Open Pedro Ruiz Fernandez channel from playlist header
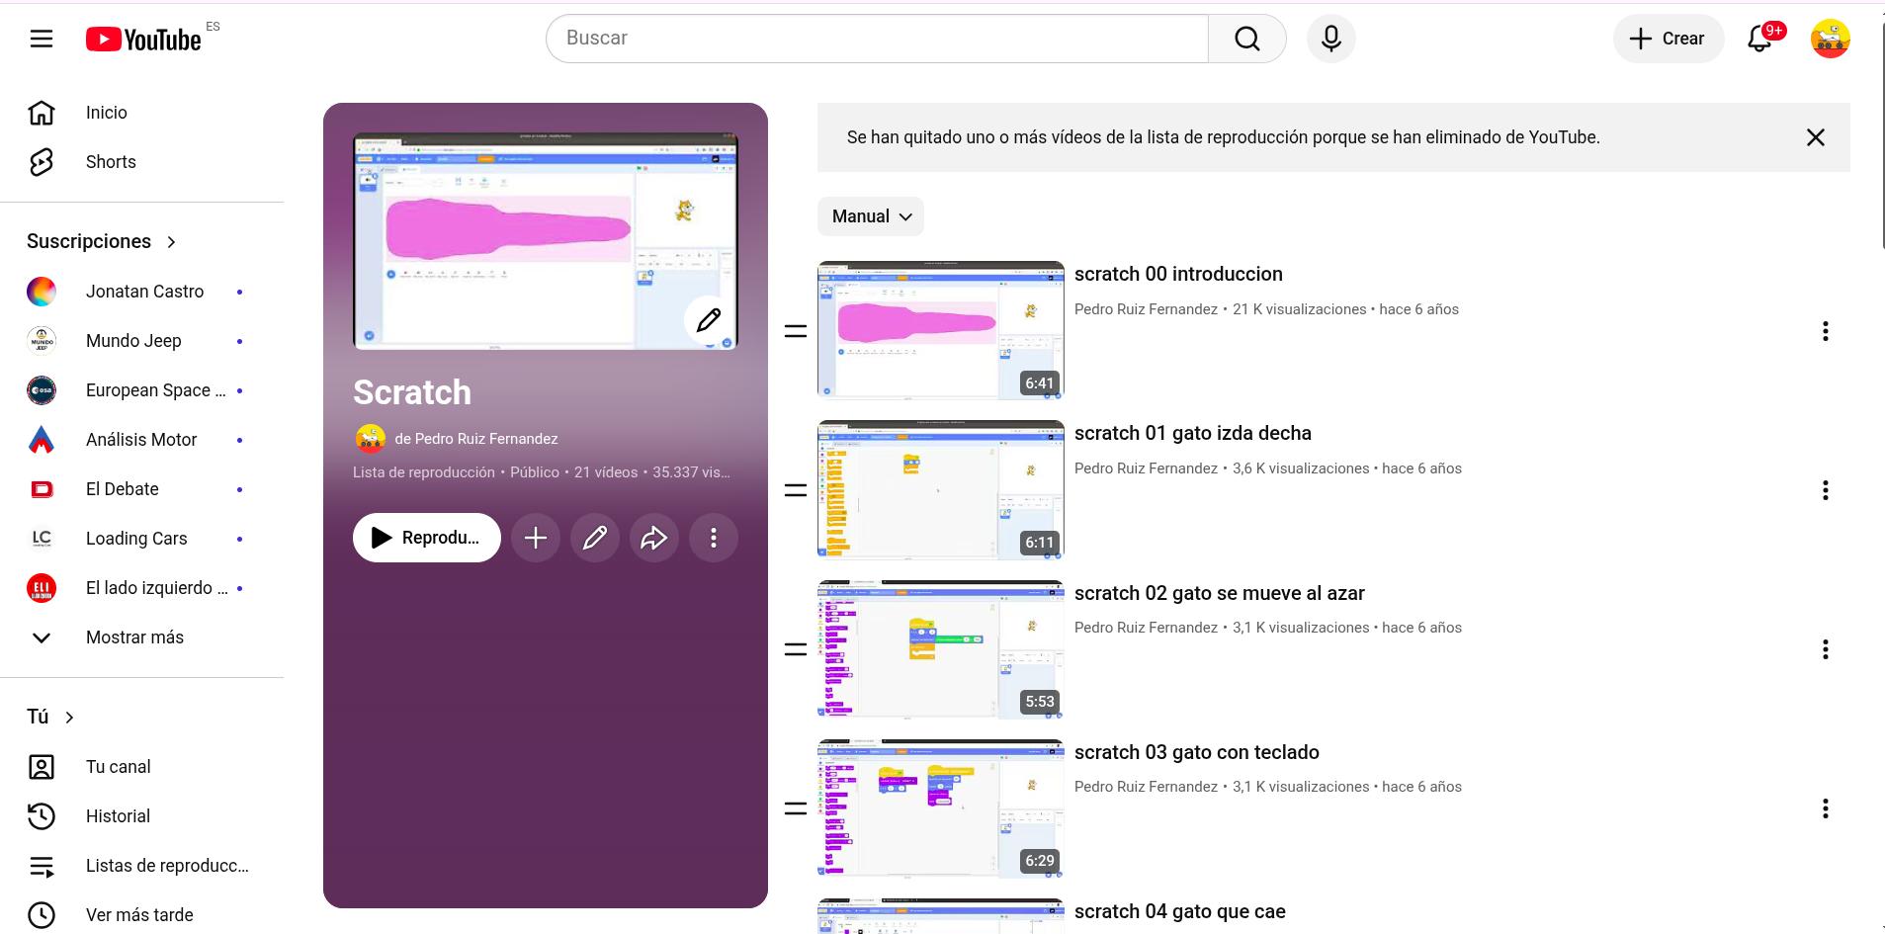The image size is (1885, 934). point(476,439)
